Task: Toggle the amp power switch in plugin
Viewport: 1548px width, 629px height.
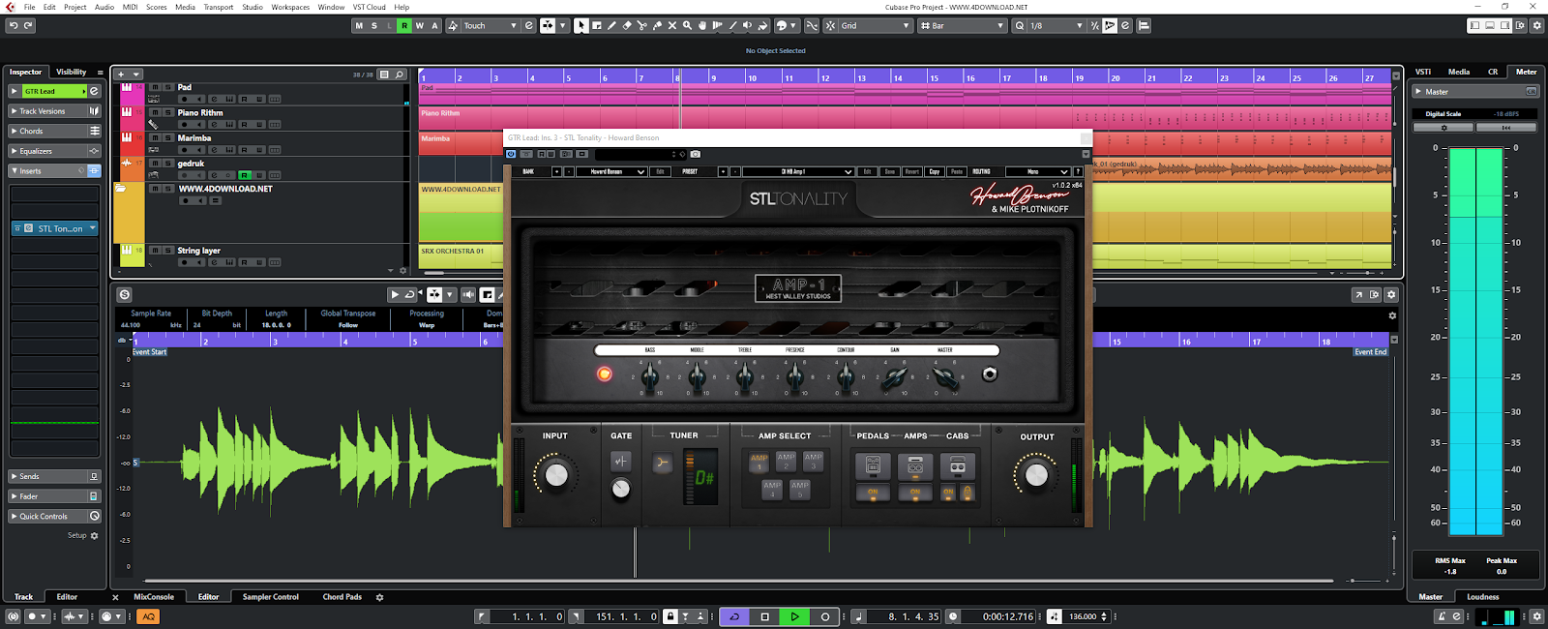Action: point(605,374)
